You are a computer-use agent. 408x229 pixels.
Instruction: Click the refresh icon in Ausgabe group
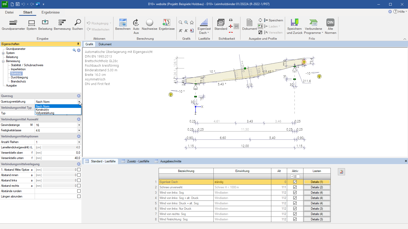(x=260, y=20)
